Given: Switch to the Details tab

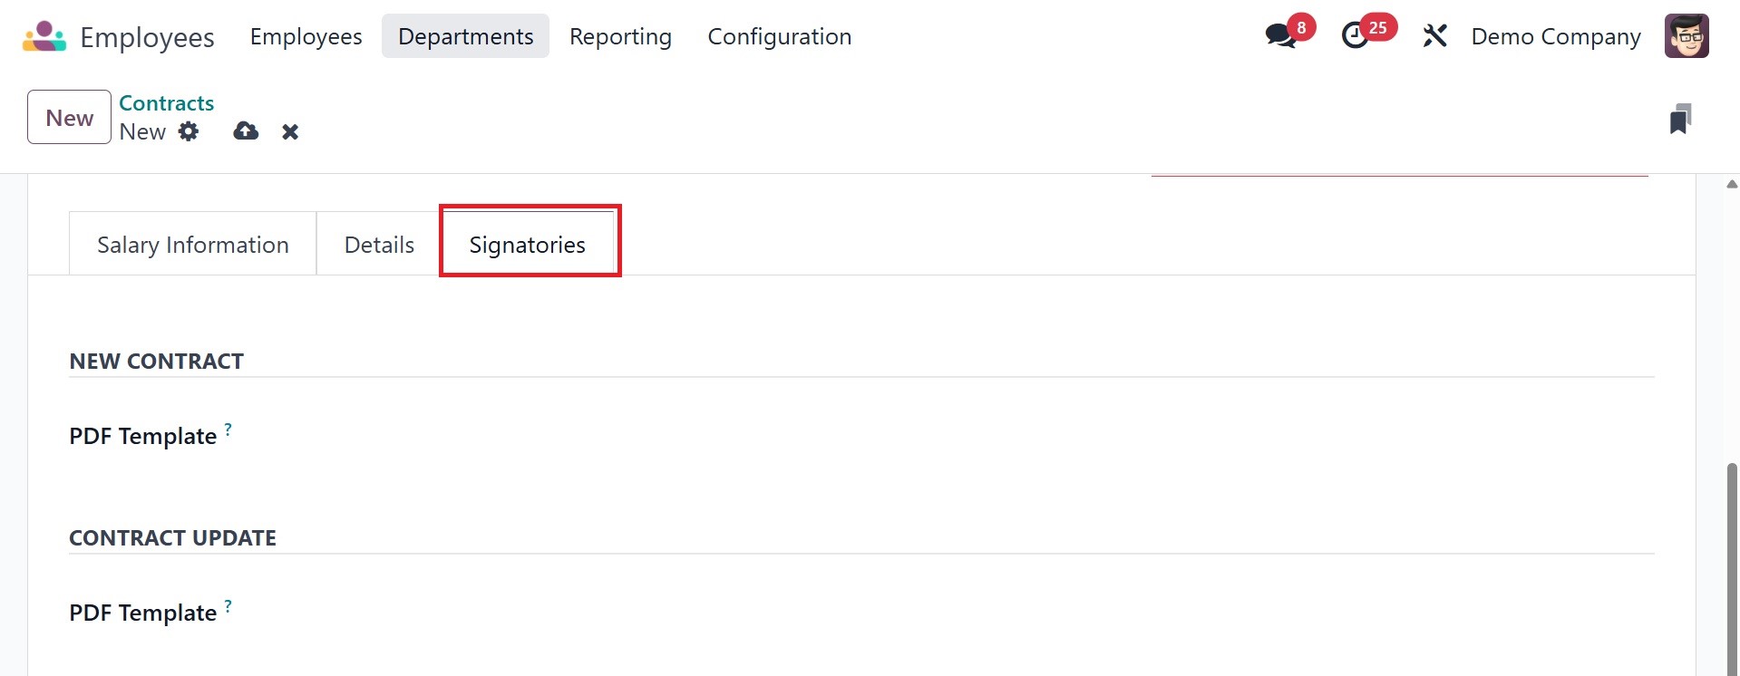Looking at the screenshot, I should [379, 245].
